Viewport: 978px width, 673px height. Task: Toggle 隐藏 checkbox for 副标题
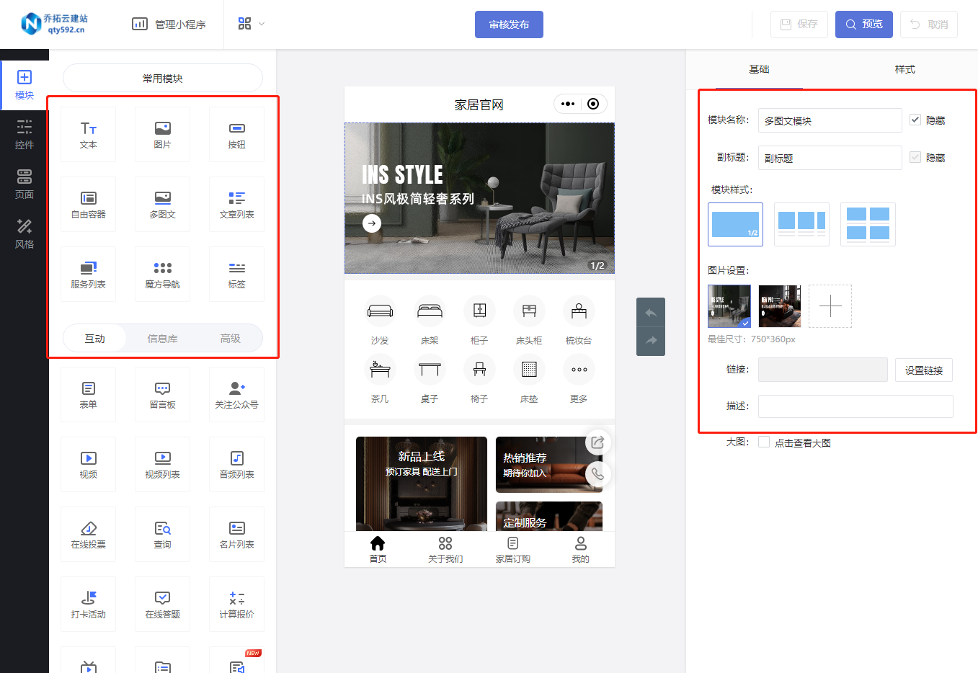[x=915, y=157]
